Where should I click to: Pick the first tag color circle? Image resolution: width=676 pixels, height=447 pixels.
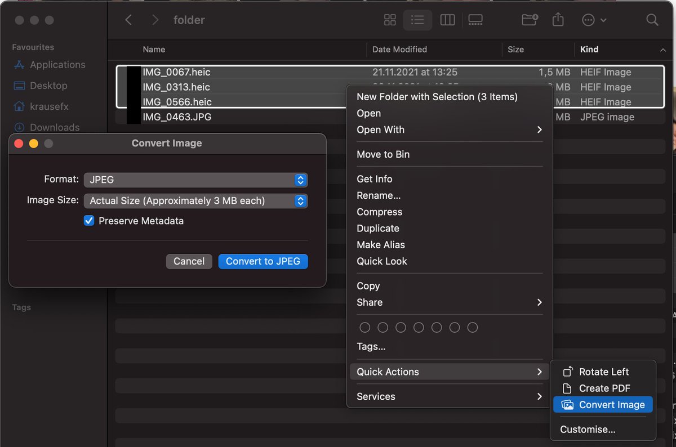click(364, 327)
